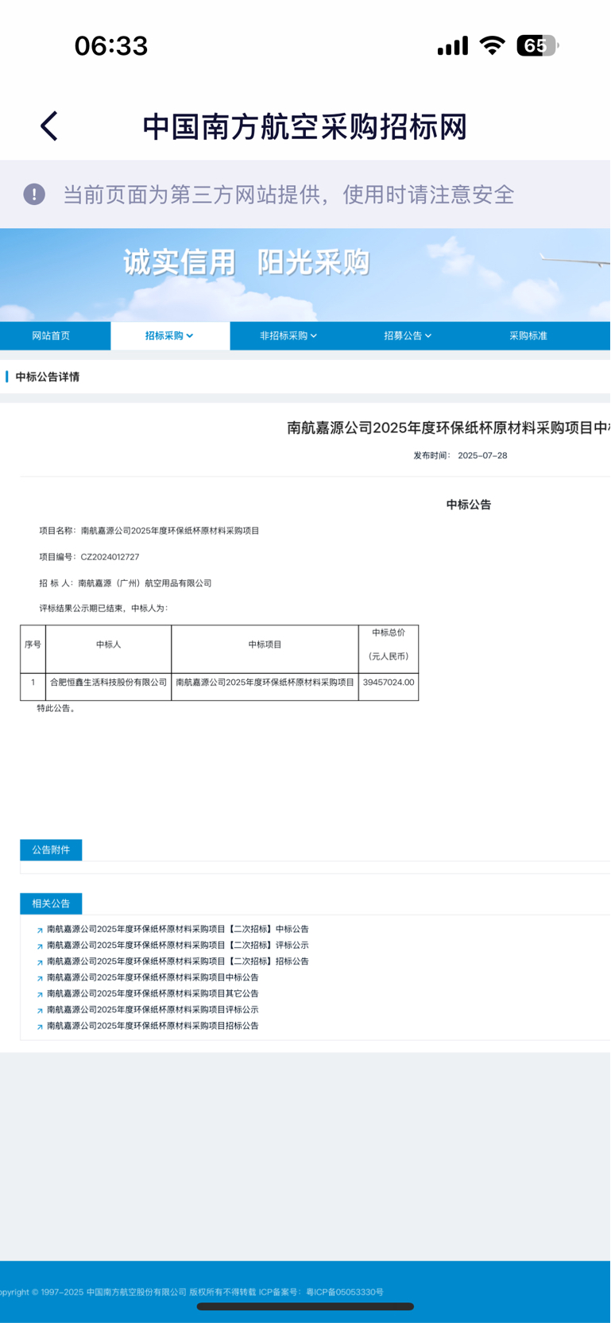The width and height of the screenshot is (611, 1323).
Task: Select the 公告附件 tab
Action: coord(51,850)
